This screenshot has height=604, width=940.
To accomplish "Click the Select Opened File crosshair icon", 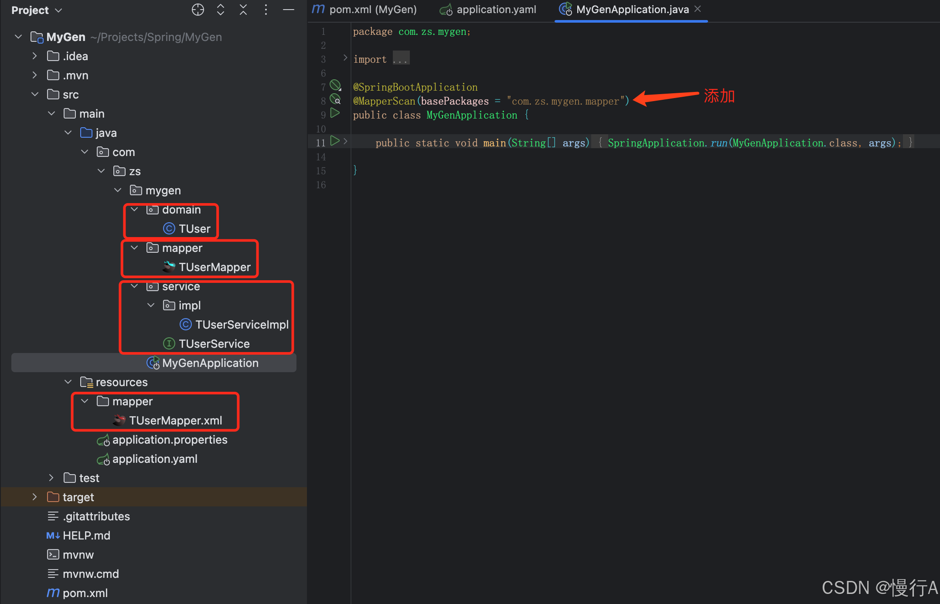I will 198,10.
